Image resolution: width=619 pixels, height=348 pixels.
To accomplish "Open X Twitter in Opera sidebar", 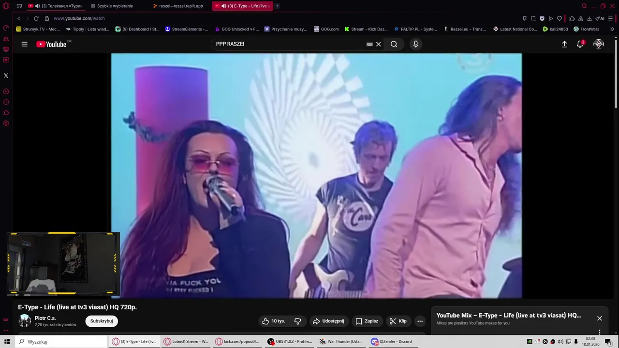I will (6, 75).
